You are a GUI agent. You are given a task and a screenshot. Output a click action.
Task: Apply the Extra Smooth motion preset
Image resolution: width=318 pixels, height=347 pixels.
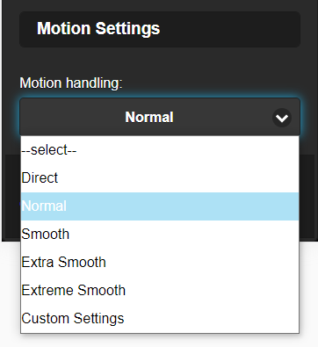(160, 263)
